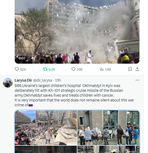The width and height of the screenshot is (148, 153).
Task: Click the 9.2K repost count
Action: pos(52,69)
